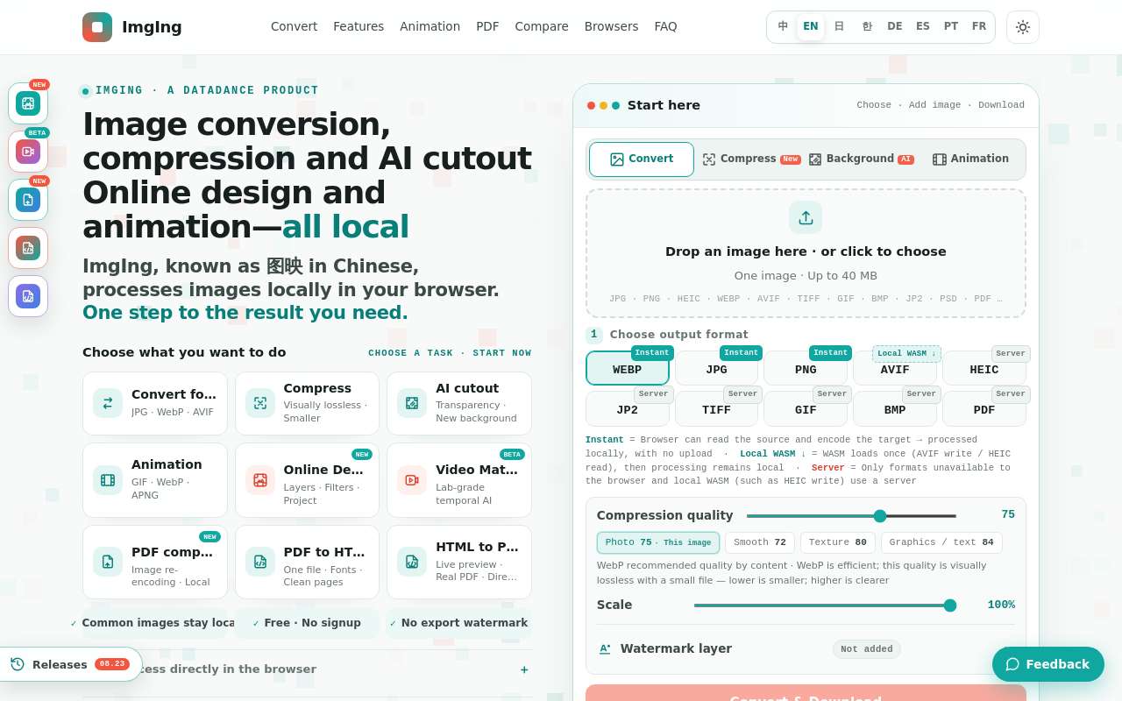Click the file icon on the PDF compress card
Screen dimensions: 1122x701
click(x=108, y=562)
